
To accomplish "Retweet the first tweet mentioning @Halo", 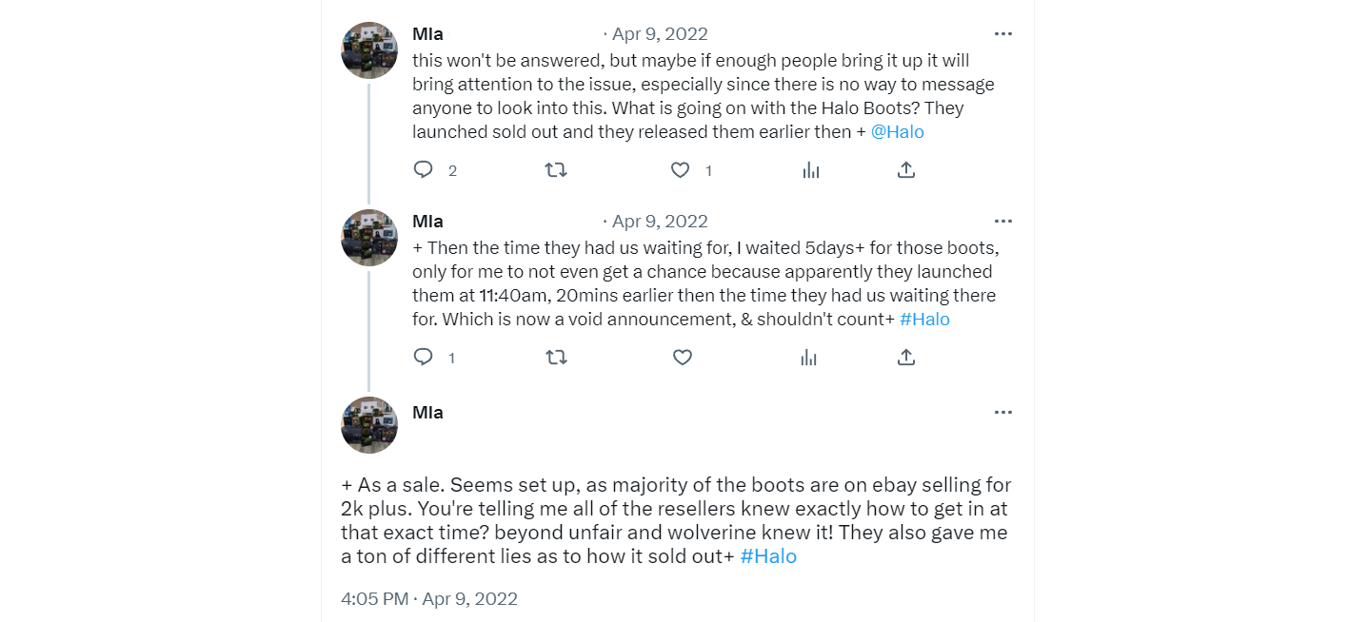I will click(x=556, y=170).
